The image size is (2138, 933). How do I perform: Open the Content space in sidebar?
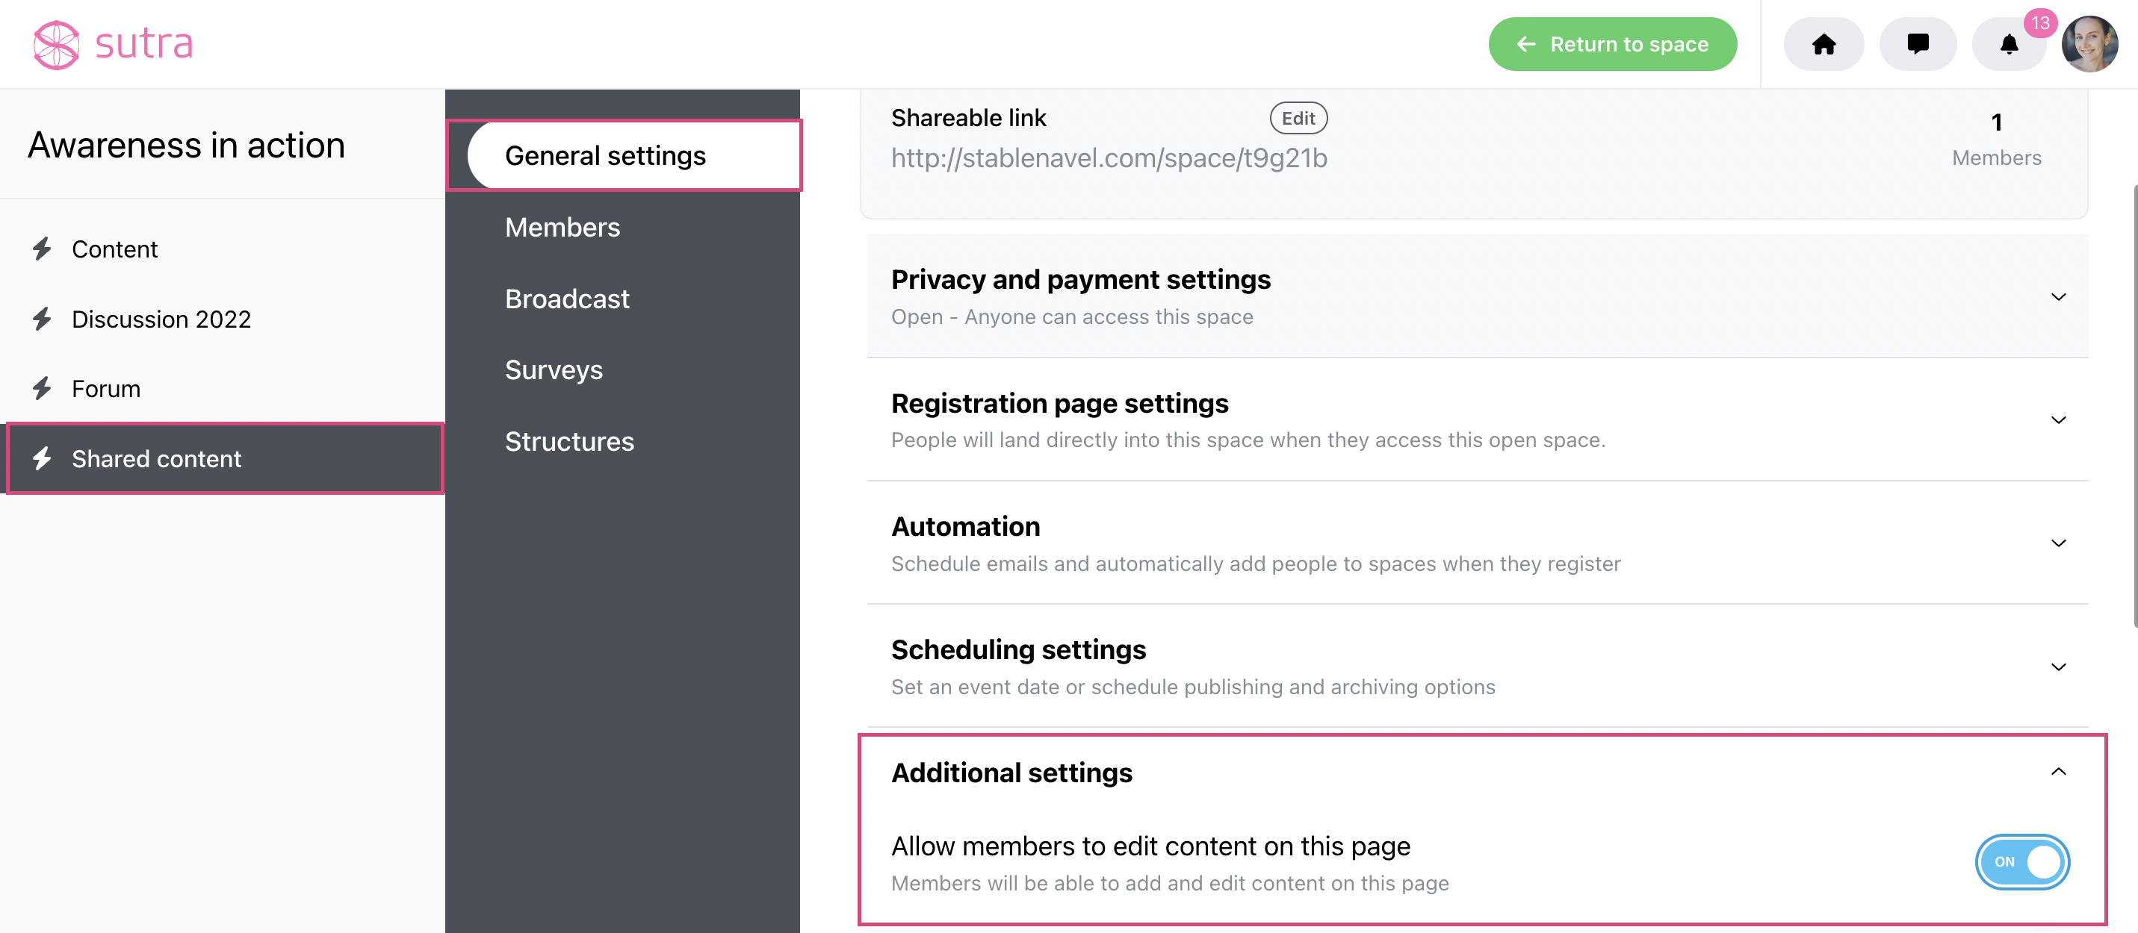[x=223, y=249]
